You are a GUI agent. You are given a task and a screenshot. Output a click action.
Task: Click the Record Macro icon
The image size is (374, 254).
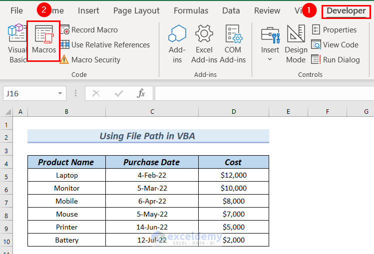(x=65, y=30)
